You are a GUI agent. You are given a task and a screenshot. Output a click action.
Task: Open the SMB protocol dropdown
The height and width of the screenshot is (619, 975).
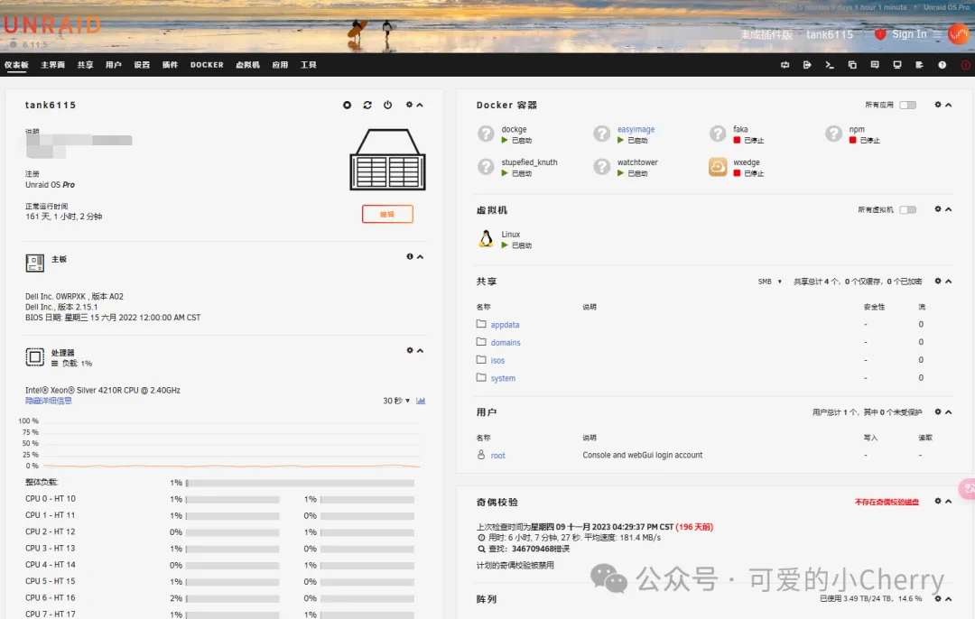(770, 282)
